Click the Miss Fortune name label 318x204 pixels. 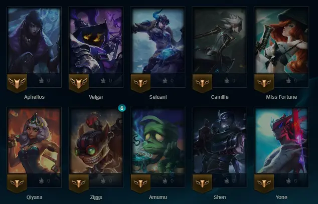tap(281, 97)
